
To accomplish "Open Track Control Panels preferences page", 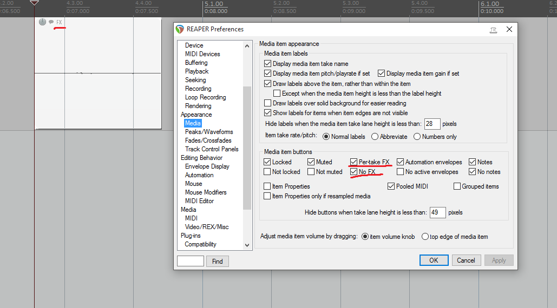I will 212,149.
